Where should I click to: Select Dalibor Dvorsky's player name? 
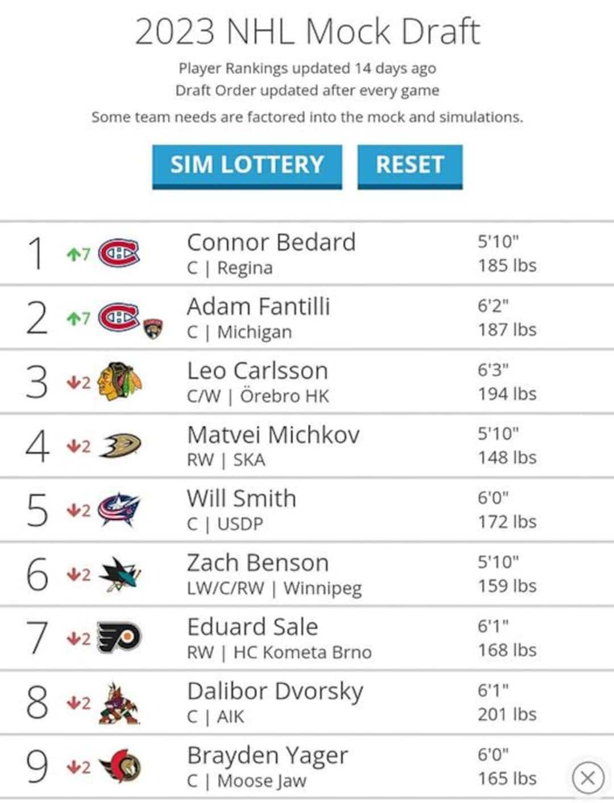pos(275,692)
